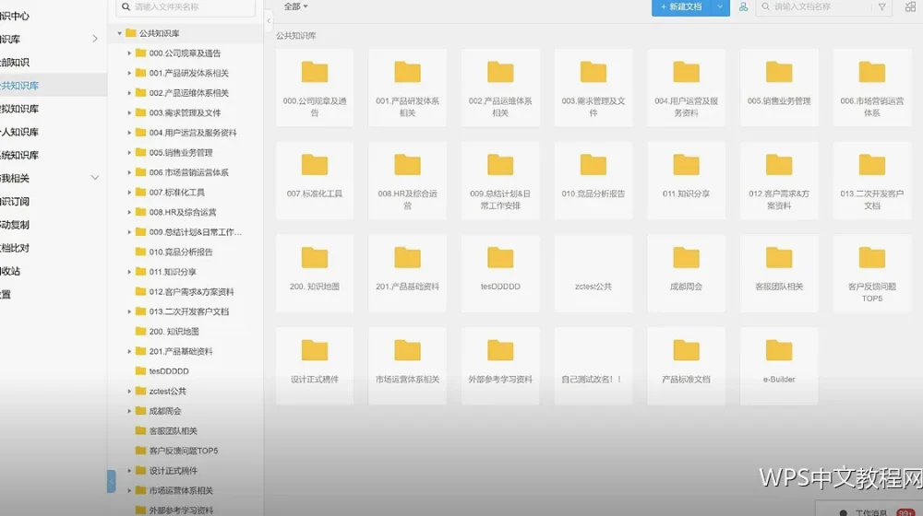Open the 全部 filter dropdown
This screenshot has height=516, width=923.
(295, 6)
